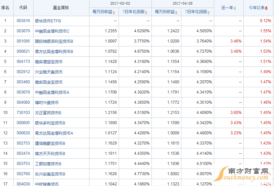Viewport: 274px width, 186px height.
Task: Open fund code 003678
Action: pos(23,92)
